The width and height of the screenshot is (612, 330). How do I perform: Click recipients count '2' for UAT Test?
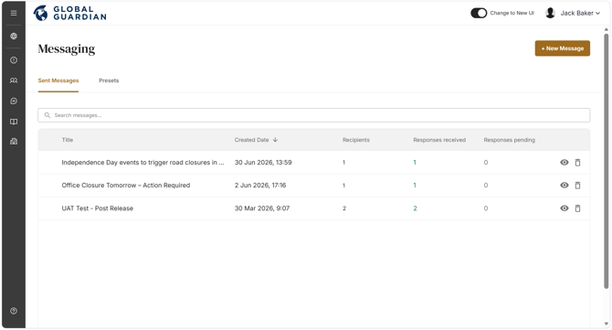pyautogui.click(x=344, y=208)
